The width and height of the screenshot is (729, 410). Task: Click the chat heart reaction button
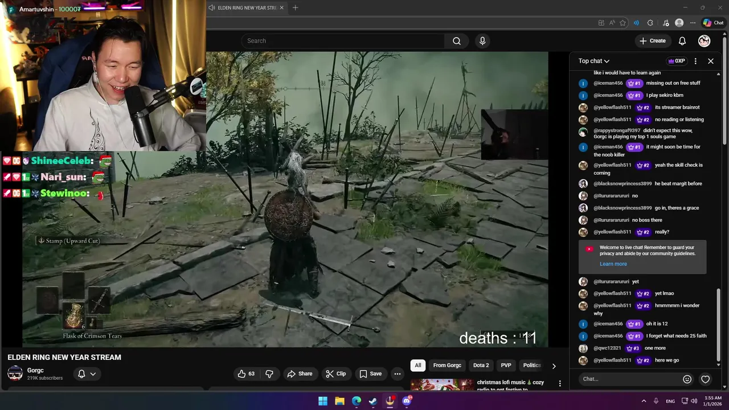point(705,379)
